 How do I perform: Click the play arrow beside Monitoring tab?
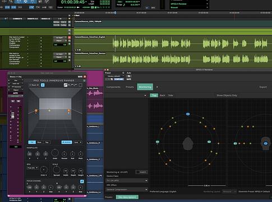(x=157, y=87)
